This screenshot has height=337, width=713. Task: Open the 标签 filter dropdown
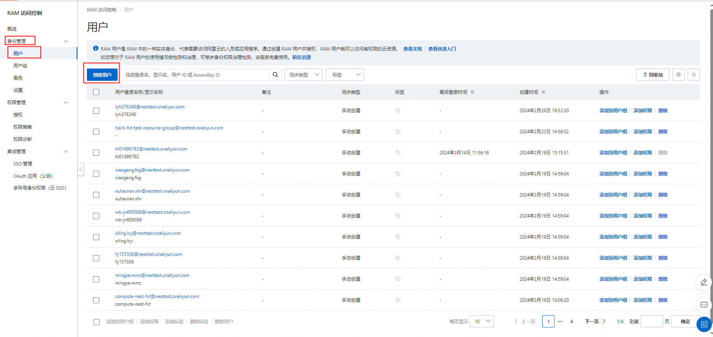point(345,75)
